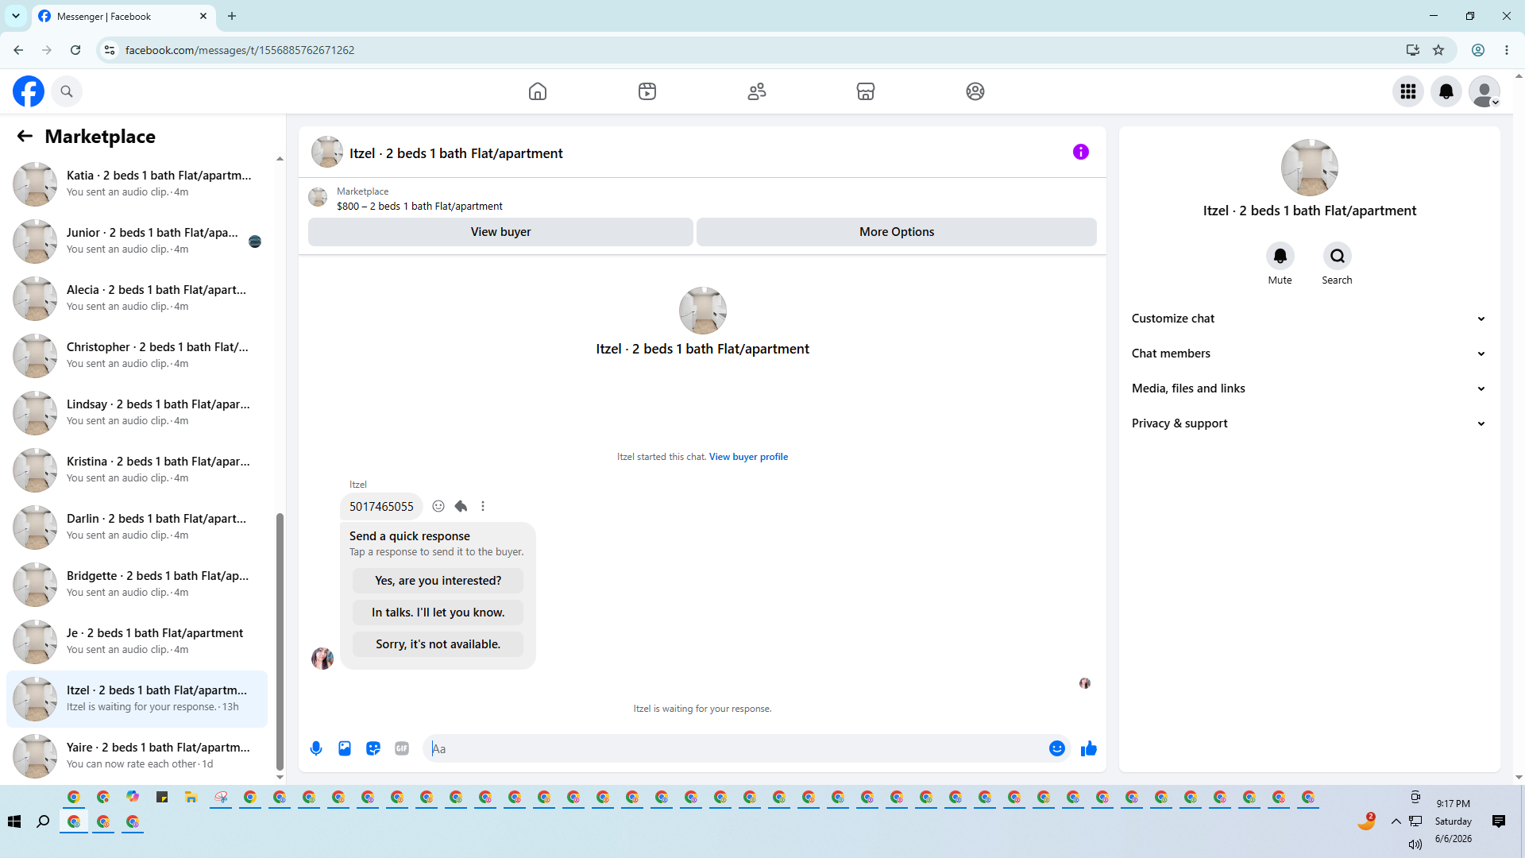The width and height of the screenshot is (1525, 858).
Task: Expand the Chat members section
Action: click(x=1309, y=354)
